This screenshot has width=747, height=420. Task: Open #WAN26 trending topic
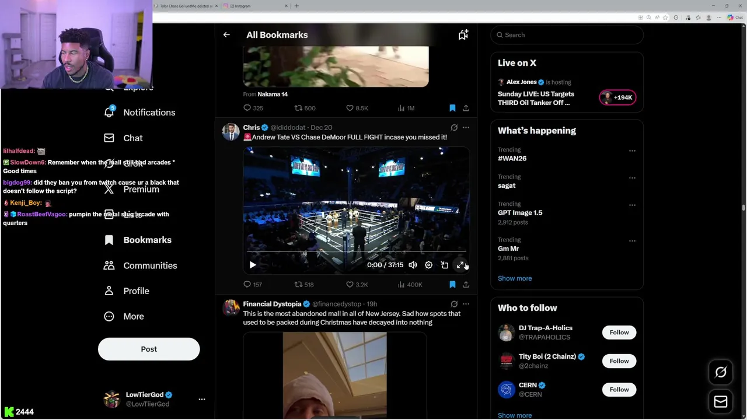coord(512,159)
